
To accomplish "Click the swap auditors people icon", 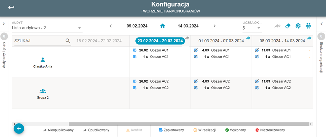I will (x=308, y=26).
